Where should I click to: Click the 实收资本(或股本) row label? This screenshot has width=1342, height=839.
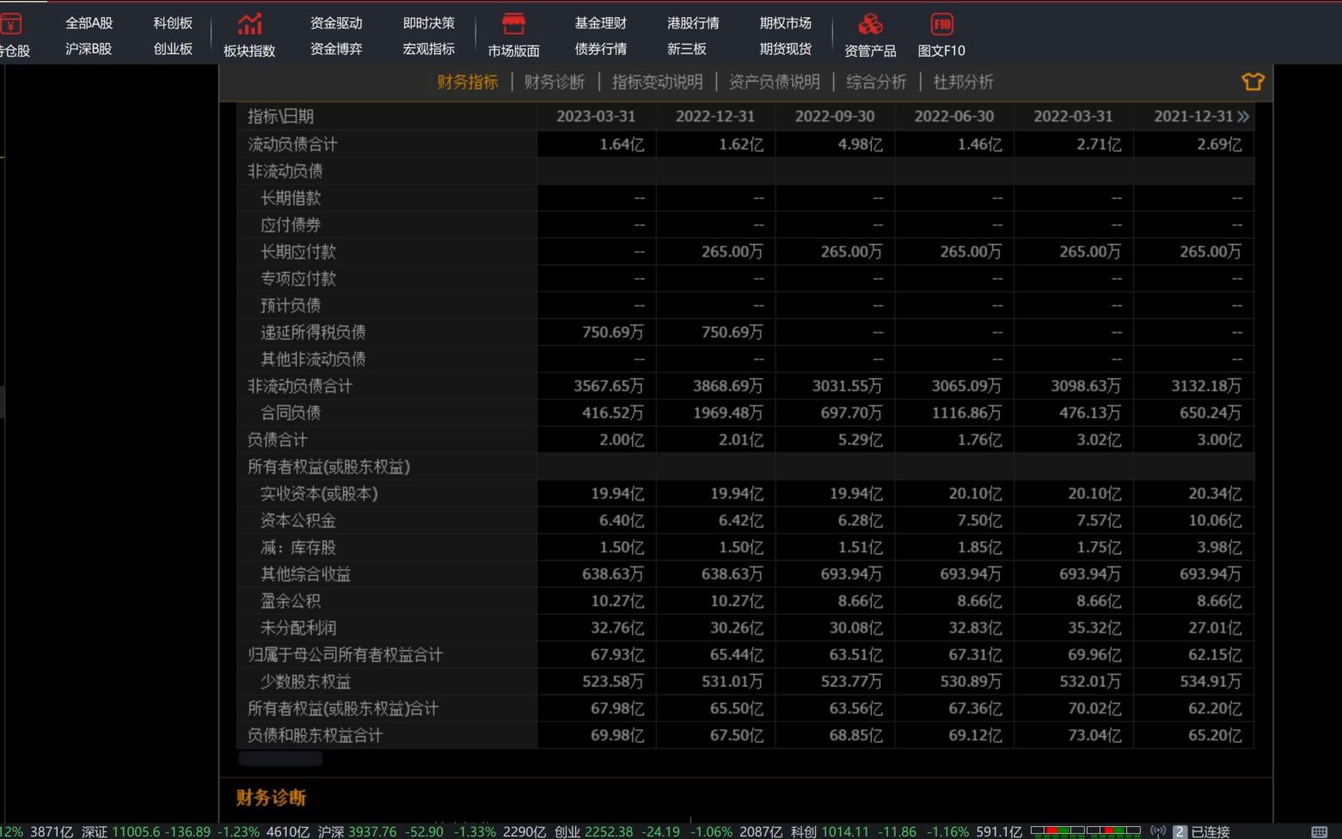click(319, 493)
